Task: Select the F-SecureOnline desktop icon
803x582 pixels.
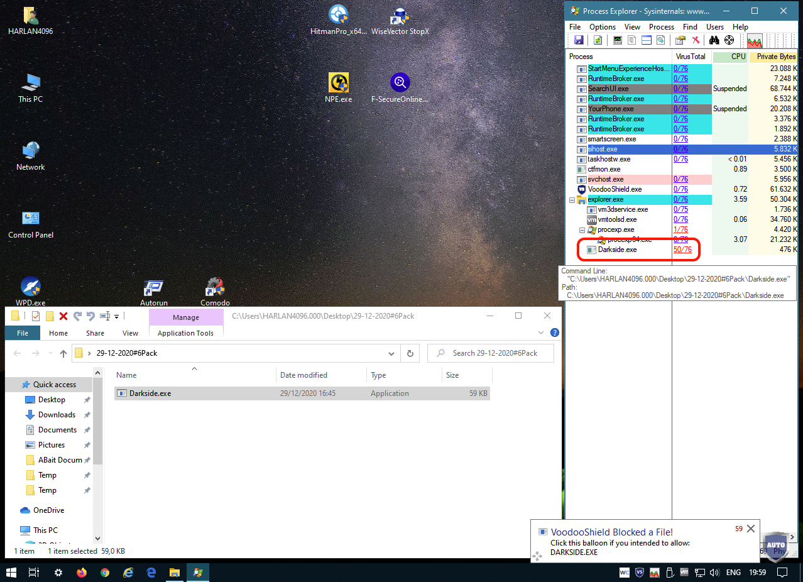Action: pos(400,87)
